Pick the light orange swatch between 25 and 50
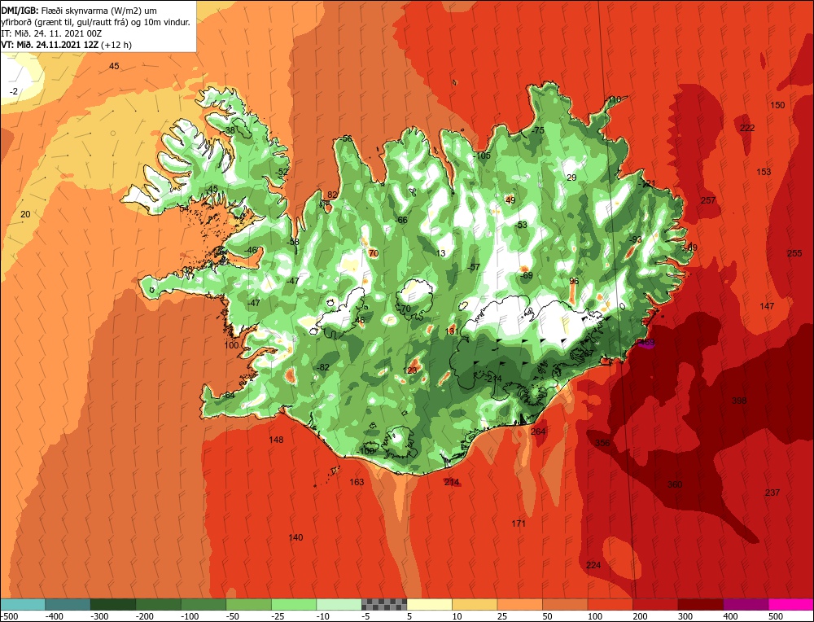The width and height of the screenshot is (814, 622). coord(520,604)
